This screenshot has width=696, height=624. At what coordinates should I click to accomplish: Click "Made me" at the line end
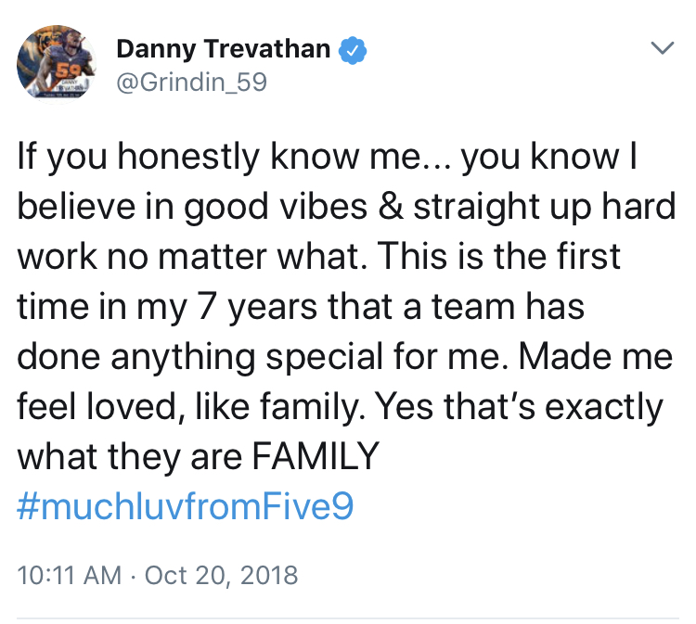[596, 356]
